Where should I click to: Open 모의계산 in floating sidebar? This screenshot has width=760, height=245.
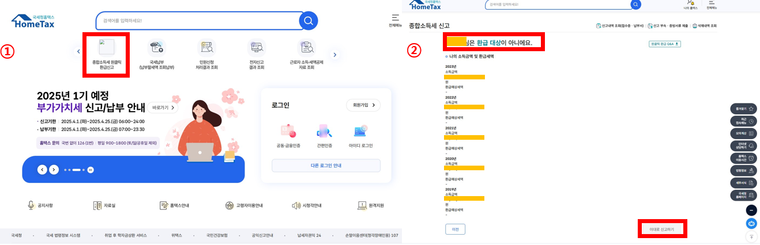coord(743,133)
